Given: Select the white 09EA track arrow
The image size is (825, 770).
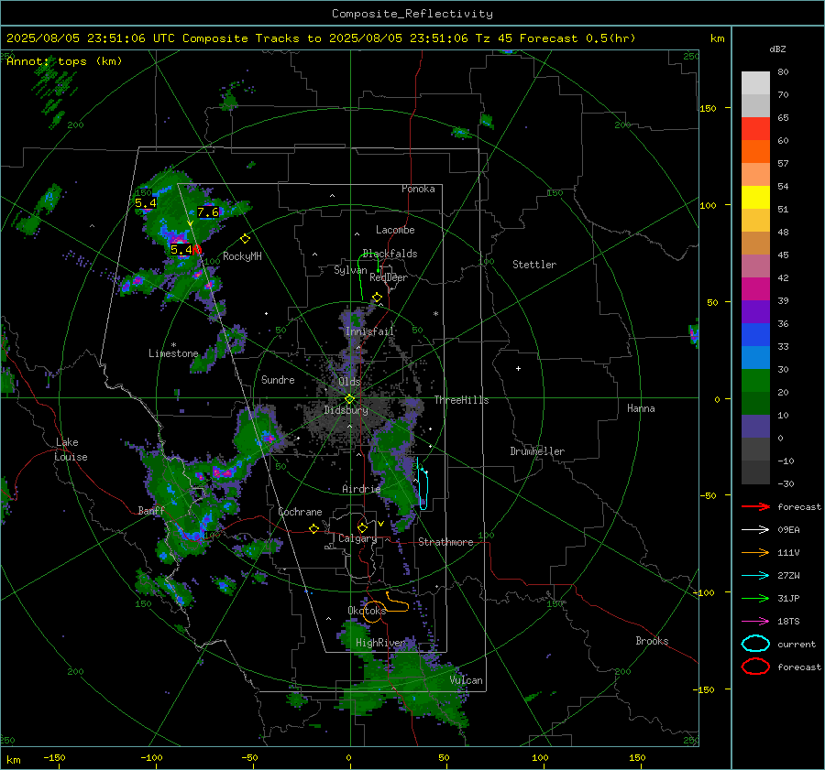Looking at the screenshot, I should point(755,529).
